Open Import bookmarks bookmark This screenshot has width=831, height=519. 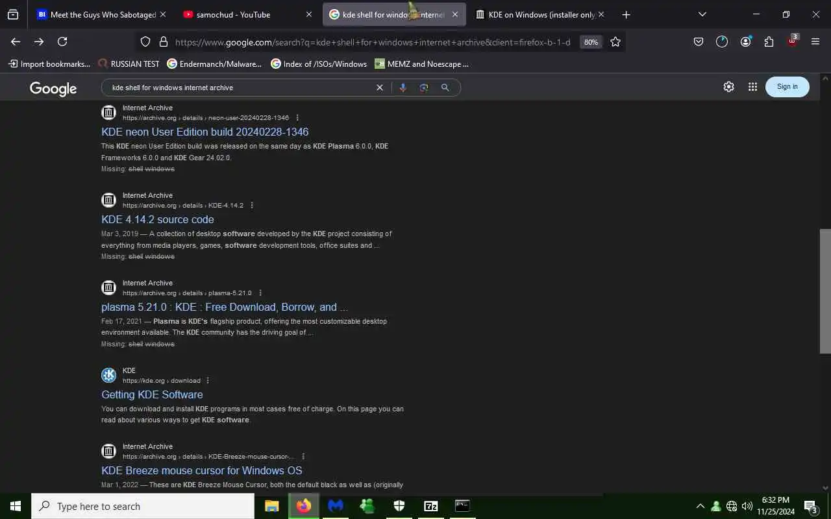(x=49, y=64)
